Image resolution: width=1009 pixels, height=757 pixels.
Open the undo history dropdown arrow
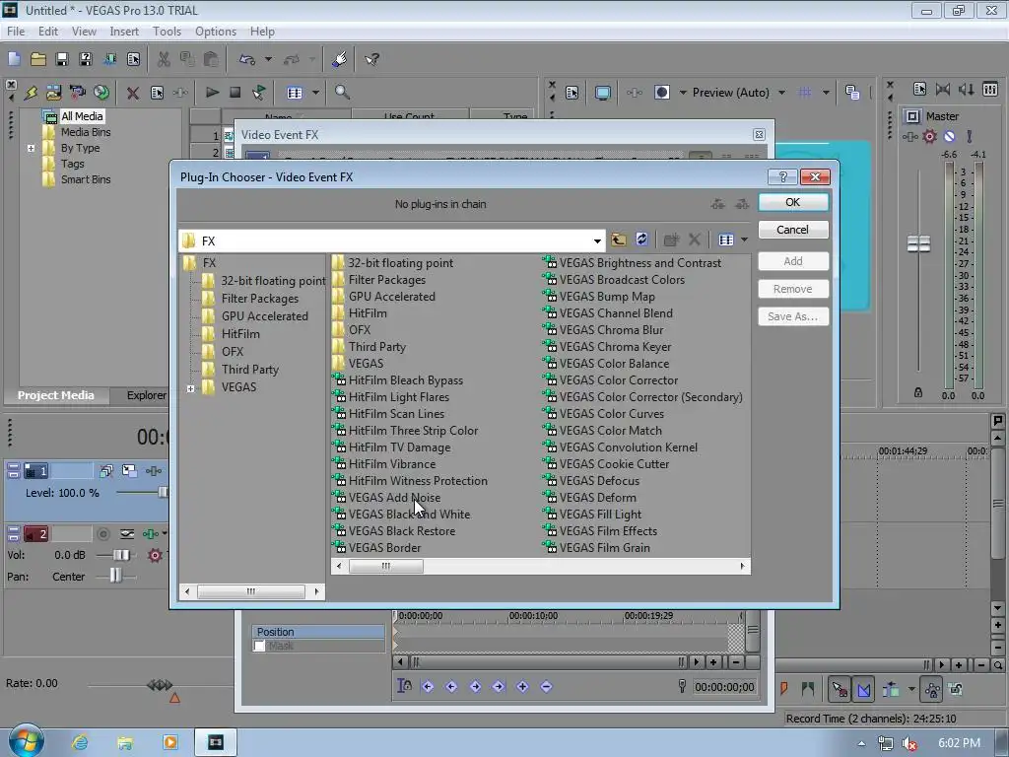point(268,59)
